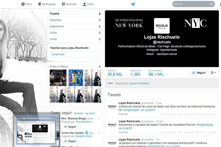
Task: Click RCHLO avatar of 31 min tweet
Action: [x=112, y=125]
